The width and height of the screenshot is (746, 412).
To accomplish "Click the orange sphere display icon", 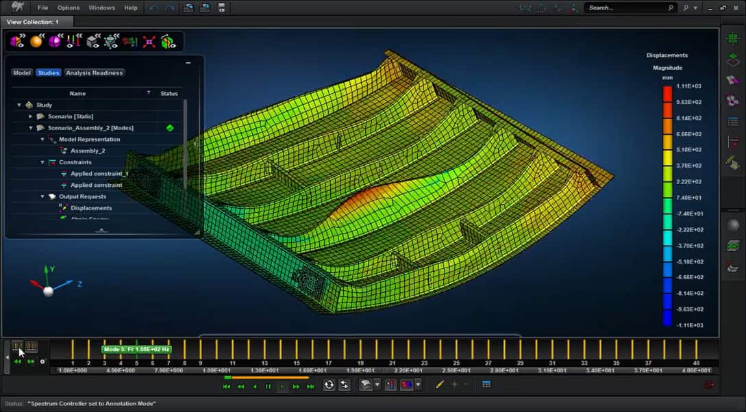I will (x=36, y=42).
